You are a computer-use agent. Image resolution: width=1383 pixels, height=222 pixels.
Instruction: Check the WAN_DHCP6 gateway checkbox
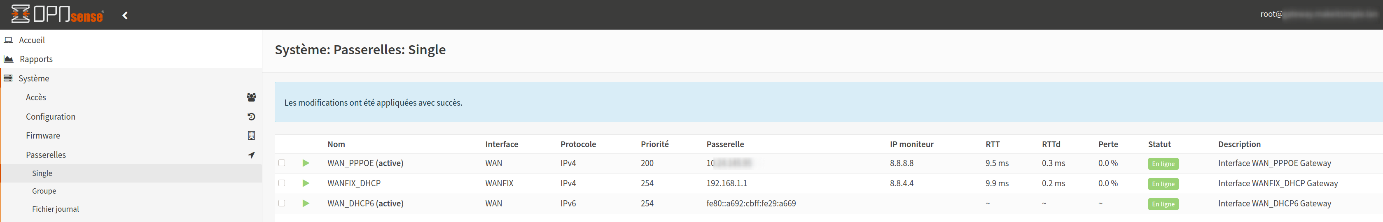[x=282, y=203]
